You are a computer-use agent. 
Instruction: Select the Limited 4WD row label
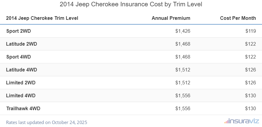coord(21,95)
